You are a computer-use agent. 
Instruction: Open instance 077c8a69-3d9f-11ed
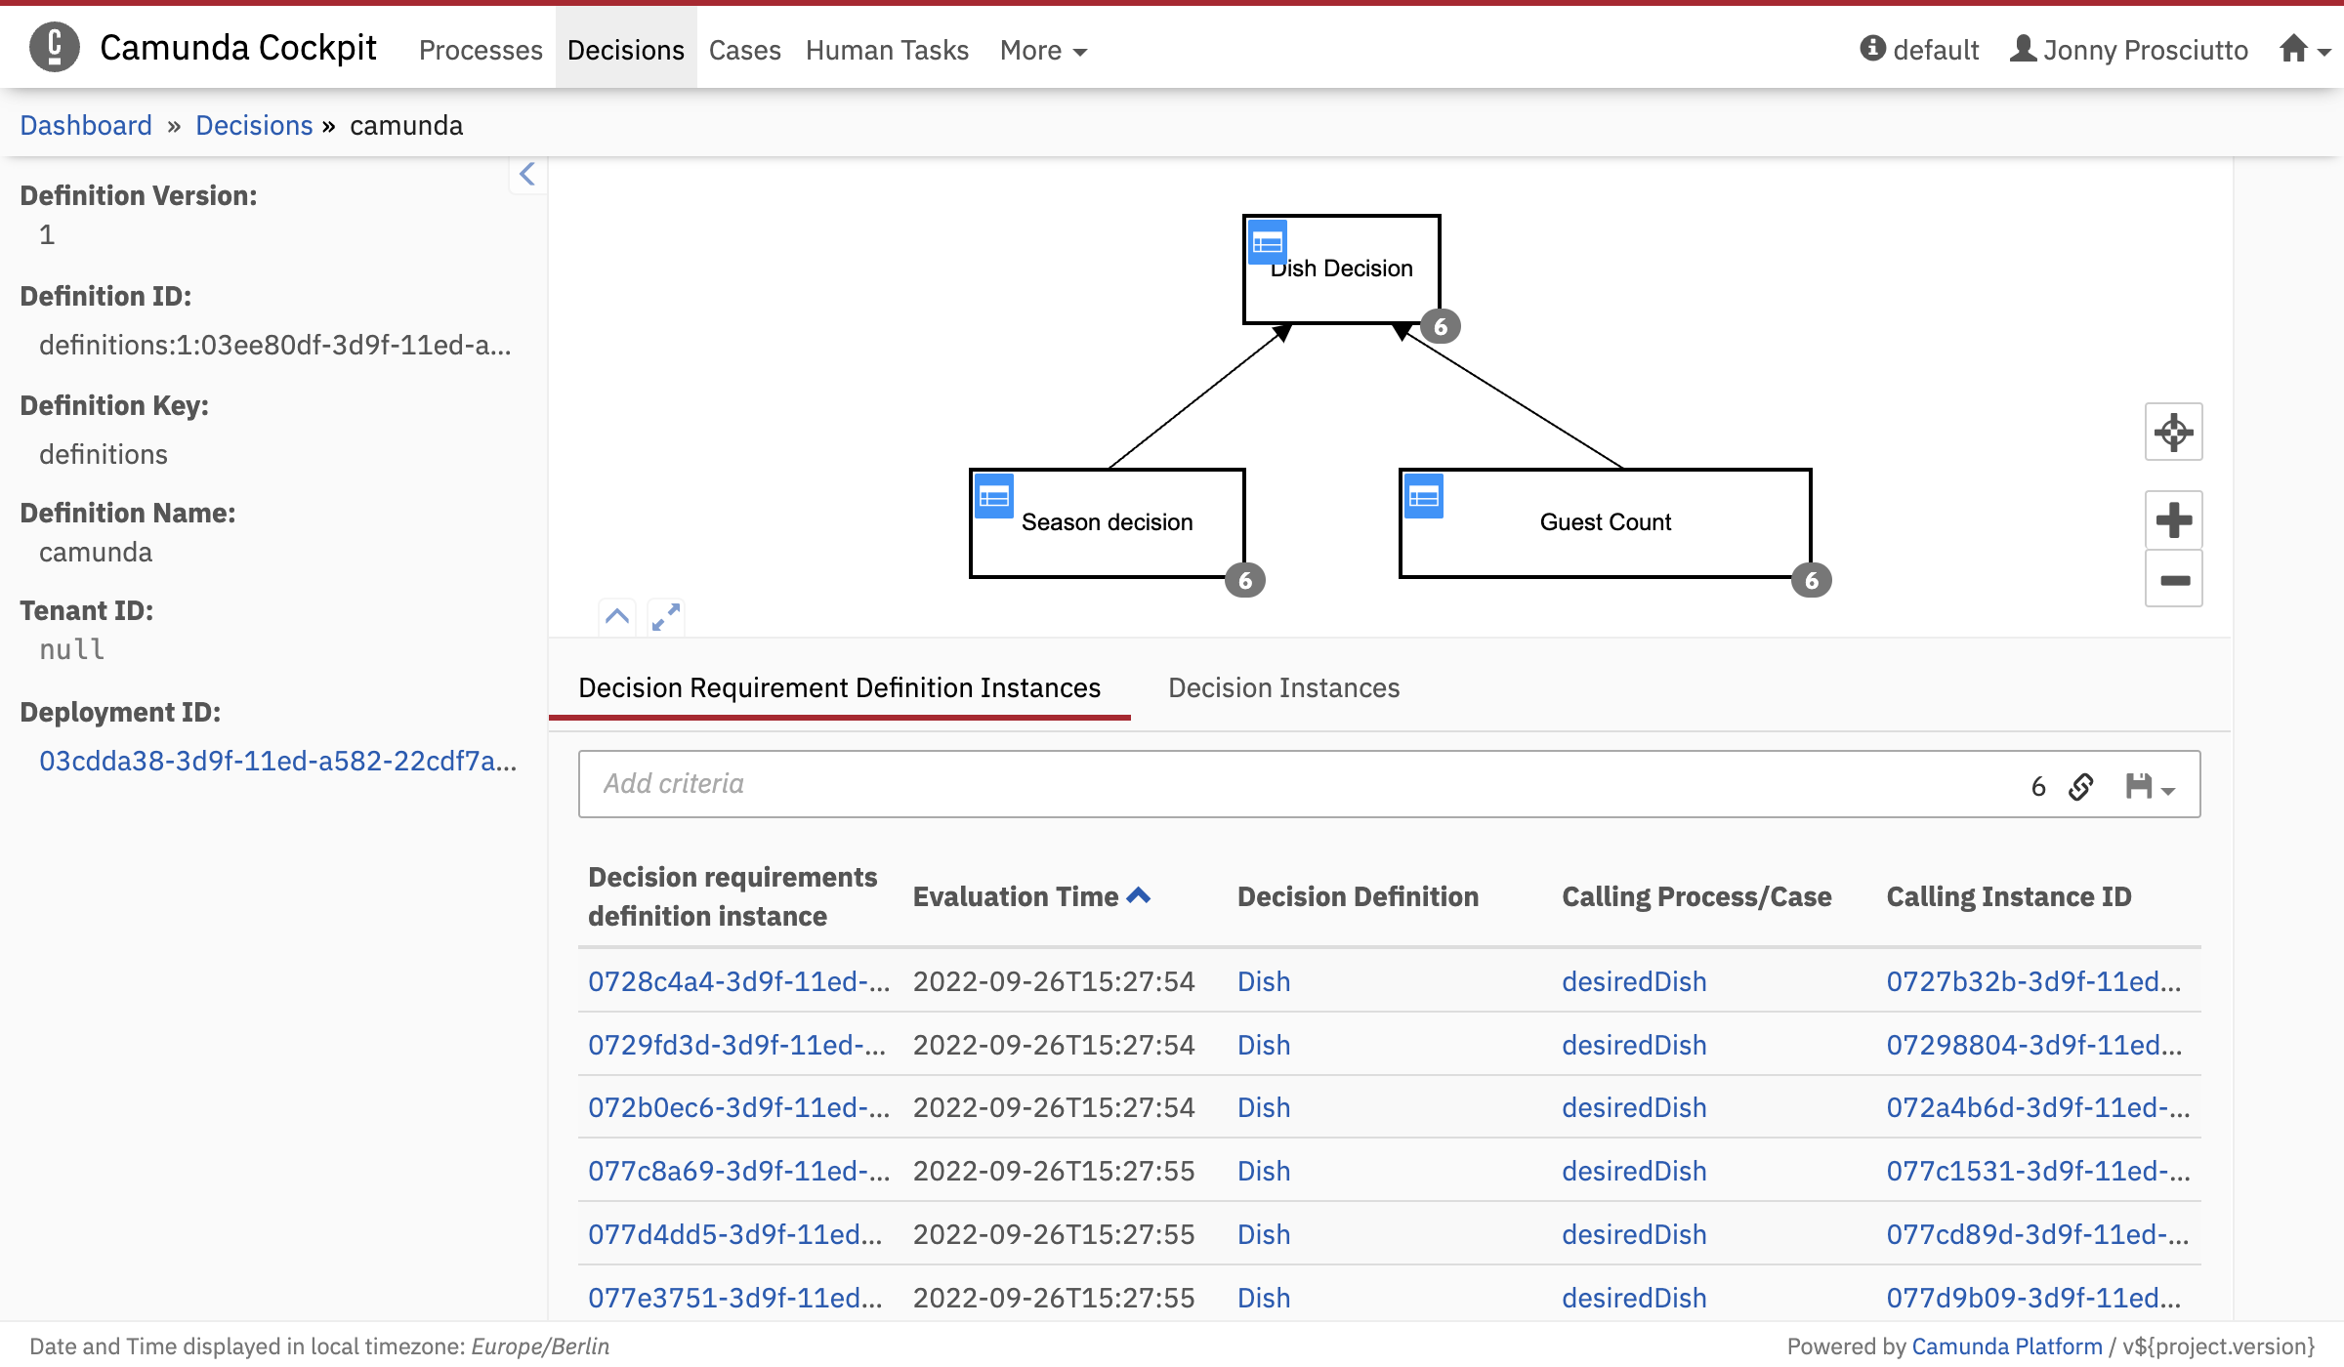[x=739, y=1171]
